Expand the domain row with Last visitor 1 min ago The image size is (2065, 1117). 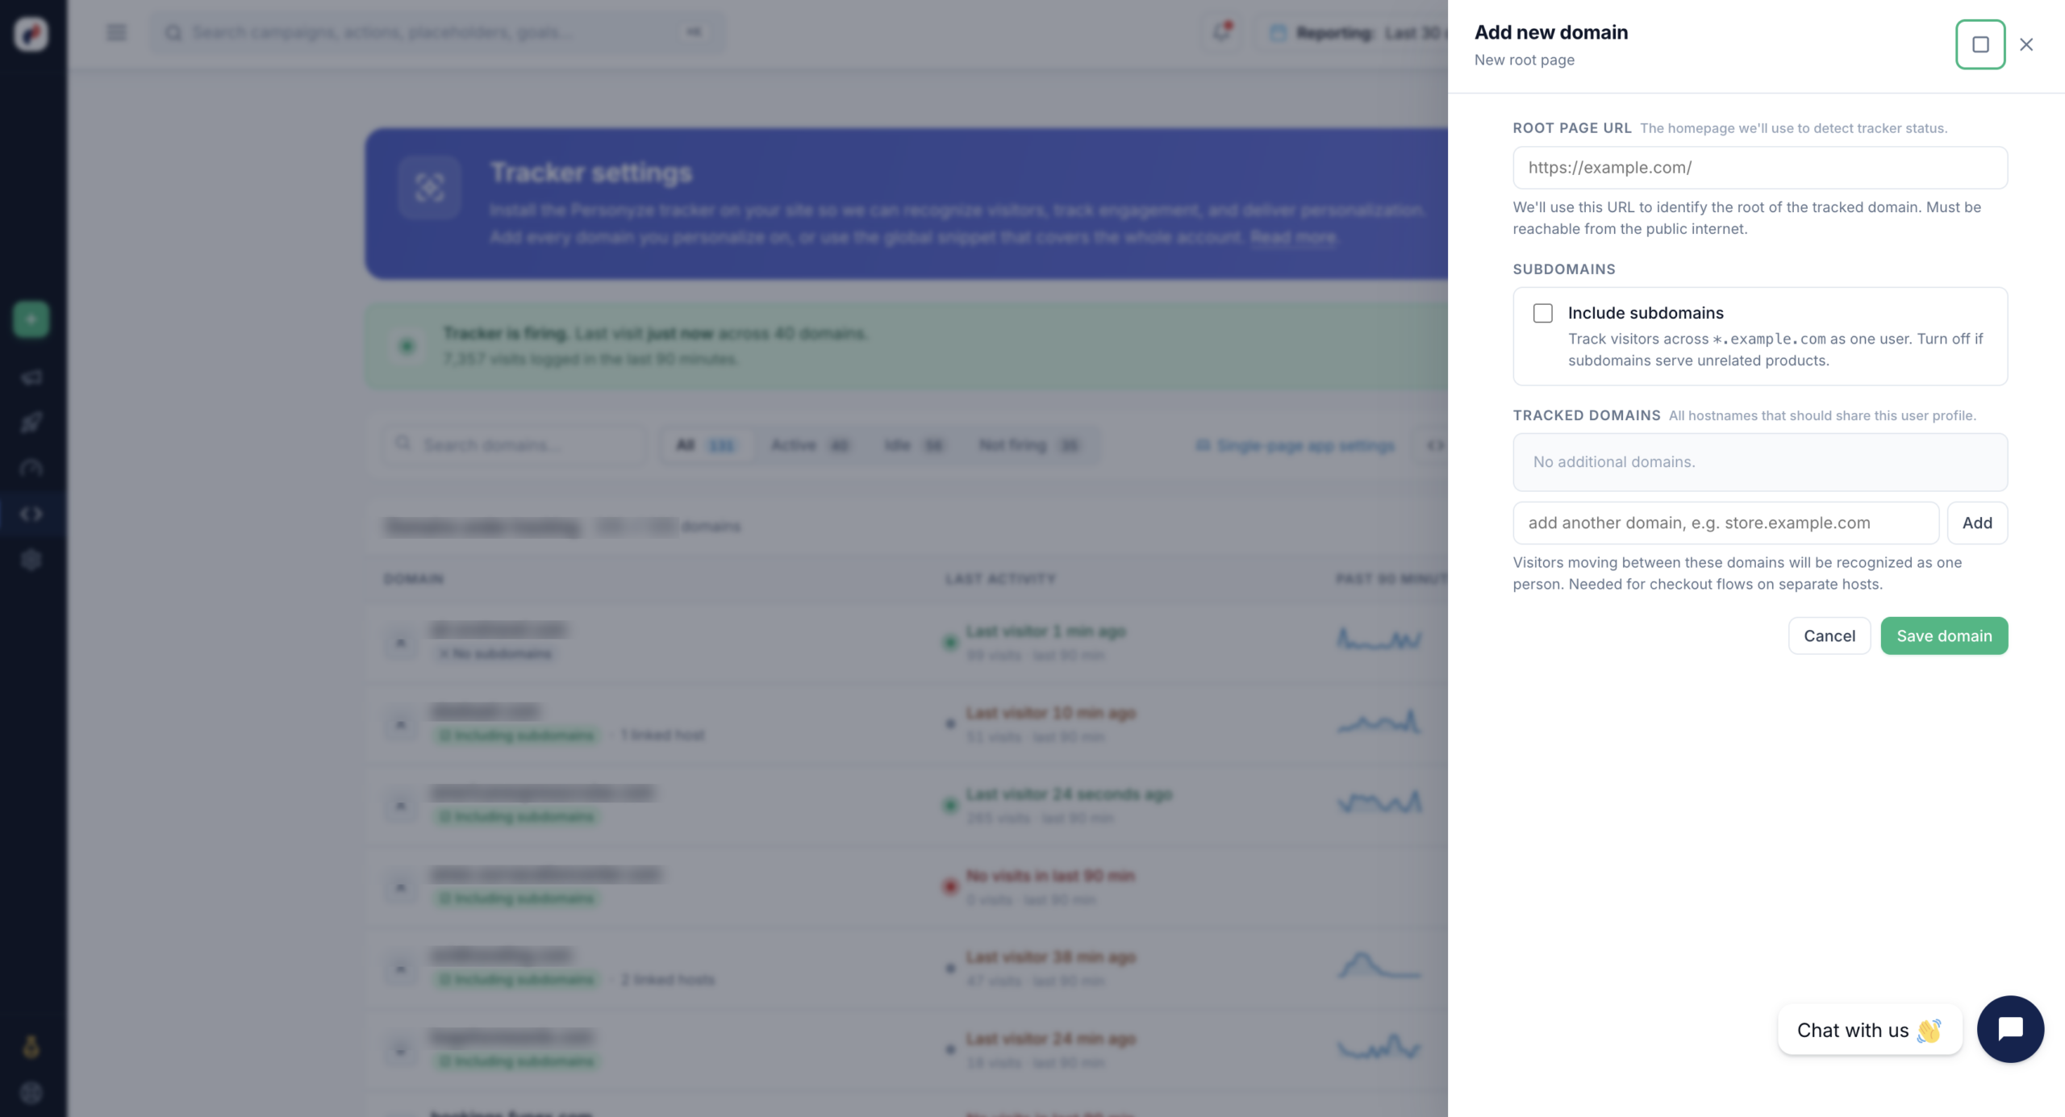400,643
